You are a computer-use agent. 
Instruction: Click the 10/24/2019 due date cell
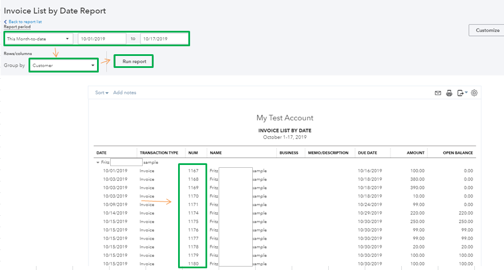tap(370, 205)
